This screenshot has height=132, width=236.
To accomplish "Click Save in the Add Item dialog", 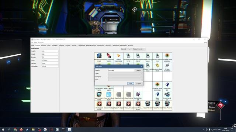I will pos(130,84).
